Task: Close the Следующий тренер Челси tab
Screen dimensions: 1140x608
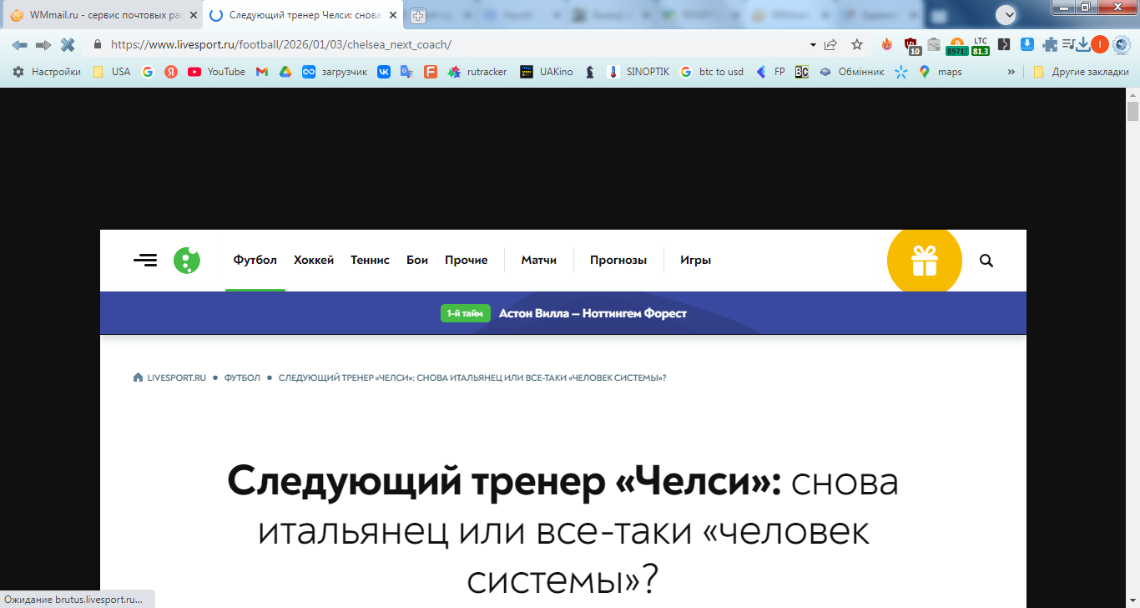Action: click(393, 15)
